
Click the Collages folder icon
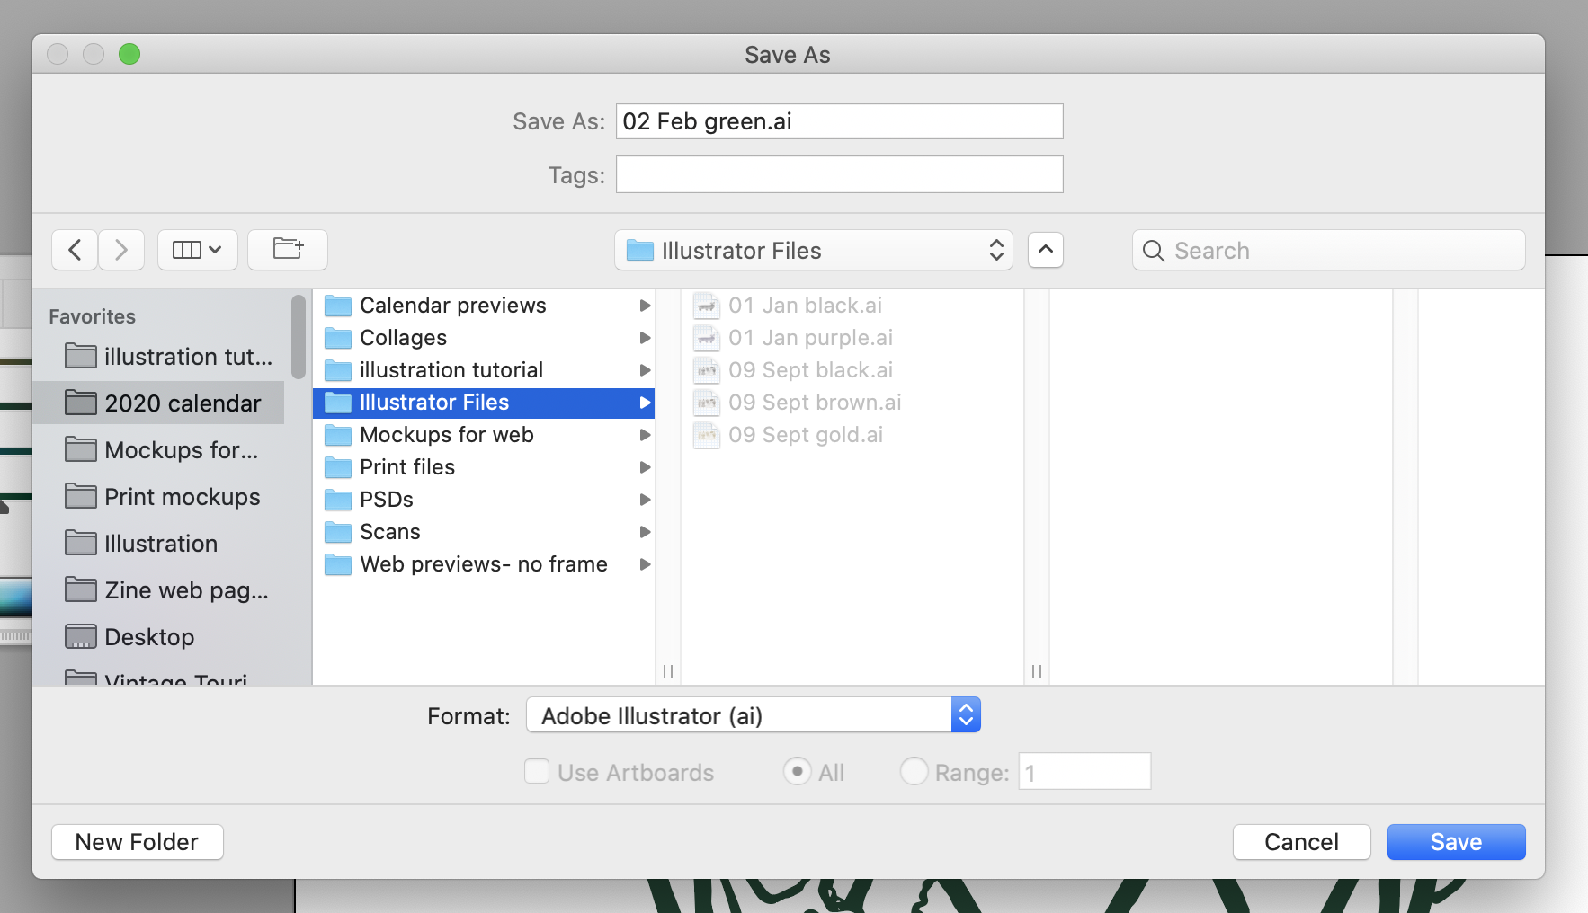point(338,338)
